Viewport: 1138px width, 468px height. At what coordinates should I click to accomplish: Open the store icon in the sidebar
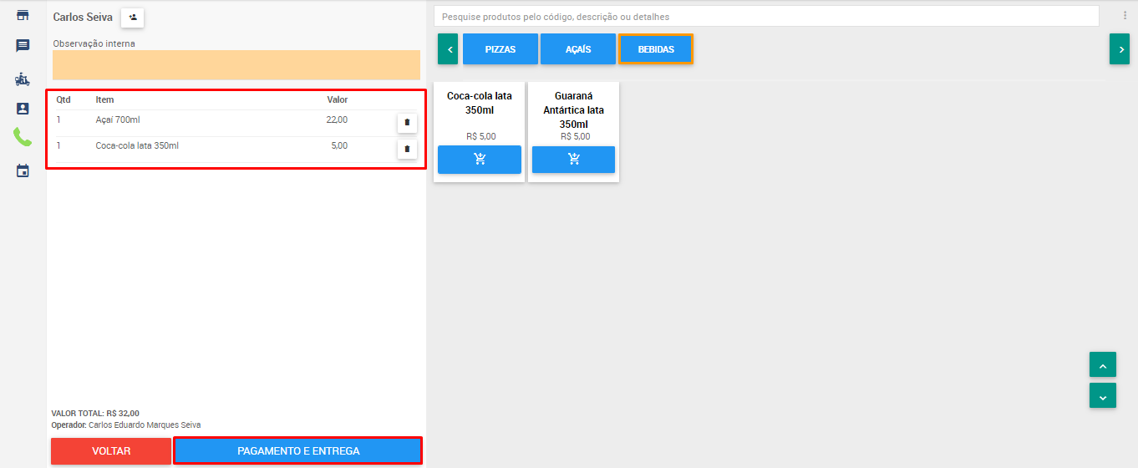[x=23, y=15]
